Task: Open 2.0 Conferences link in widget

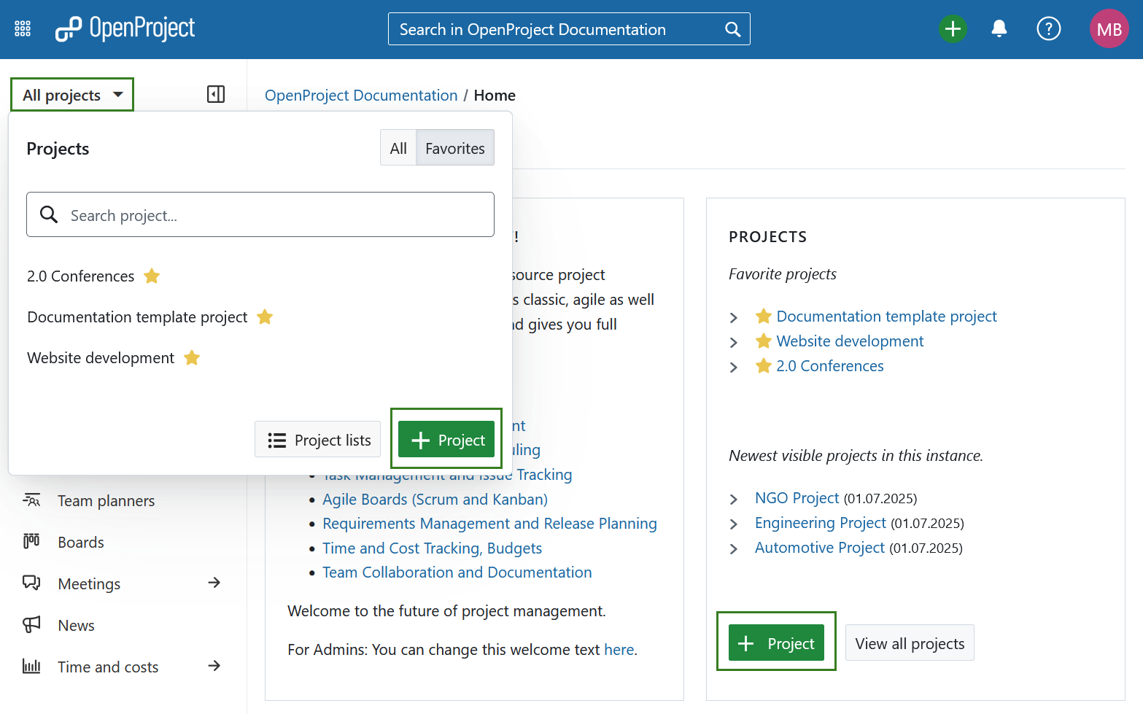Action: click(830, 365)
